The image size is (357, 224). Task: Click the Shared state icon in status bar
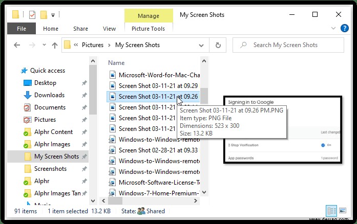pos(141,211)
